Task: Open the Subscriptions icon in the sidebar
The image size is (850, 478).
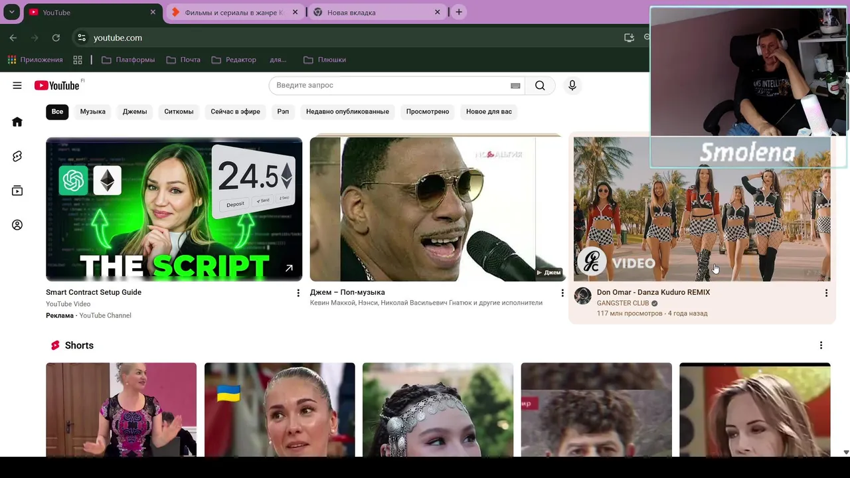Action: (17, 191)
